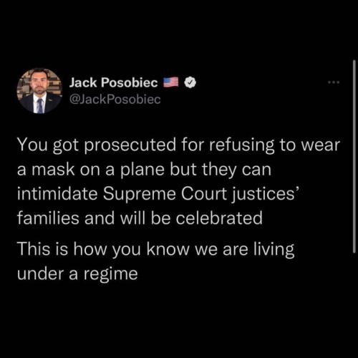The width and height of the screenshot is (358, 358).
Task: Open the tweet's three-dot more options menu
Action: pos(334,82)
